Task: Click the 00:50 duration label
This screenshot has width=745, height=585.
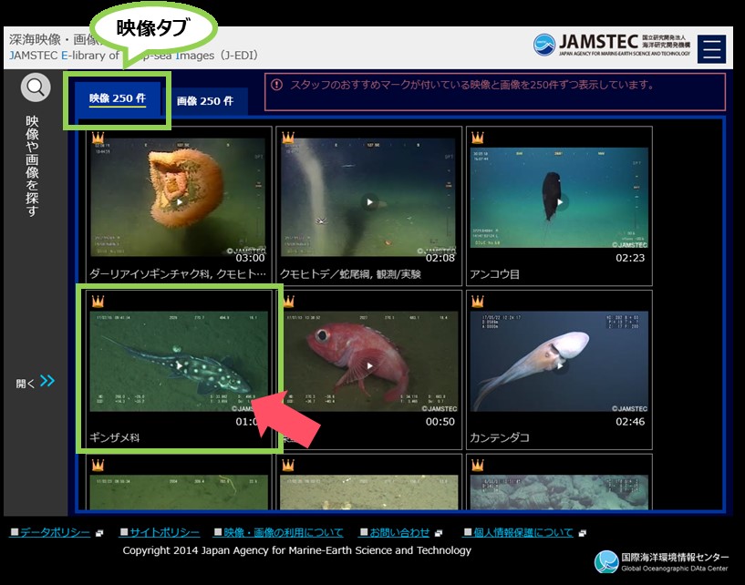Action: [440, 421]
